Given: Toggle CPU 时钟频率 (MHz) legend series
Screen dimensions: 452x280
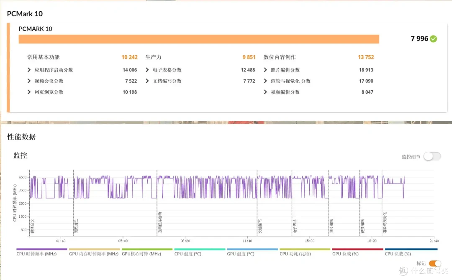Looking at the screenshot, I should tap(41, 252).
